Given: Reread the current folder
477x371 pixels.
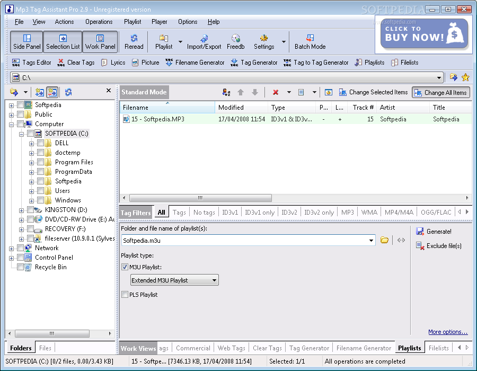Looking at the screenshot, I should tap(134, 42).
